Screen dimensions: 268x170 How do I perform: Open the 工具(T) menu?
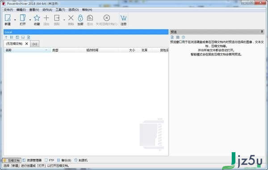tap(60, 10)
